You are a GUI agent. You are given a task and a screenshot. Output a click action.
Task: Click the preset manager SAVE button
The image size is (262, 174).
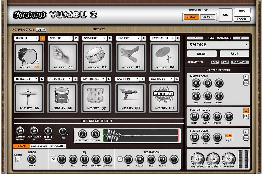tap(234, 54)
